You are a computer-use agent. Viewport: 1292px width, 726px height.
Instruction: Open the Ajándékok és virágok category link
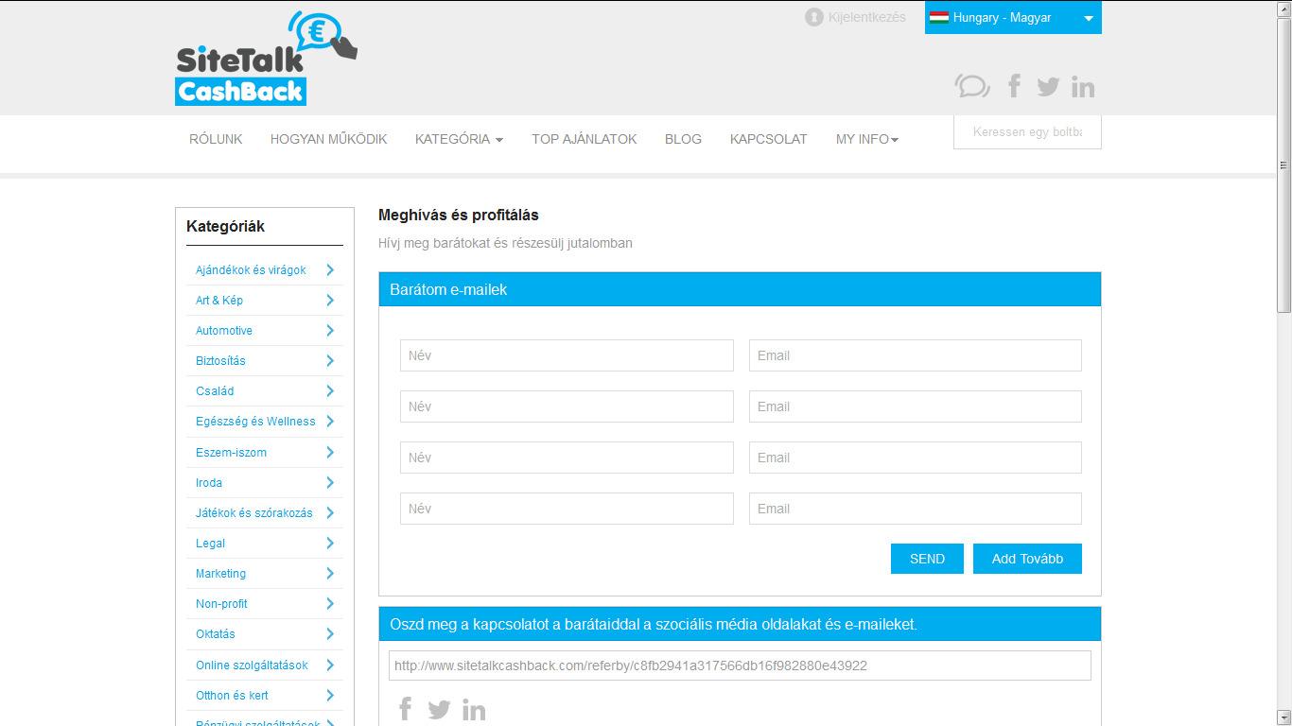tap(251, 270)
